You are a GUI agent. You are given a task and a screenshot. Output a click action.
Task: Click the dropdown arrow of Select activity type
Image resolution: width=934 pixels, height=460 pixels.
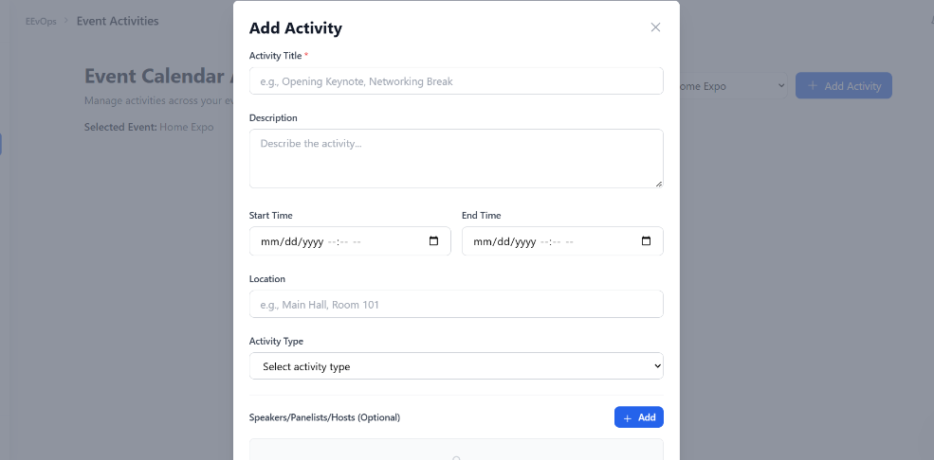[x=657, y=366]
